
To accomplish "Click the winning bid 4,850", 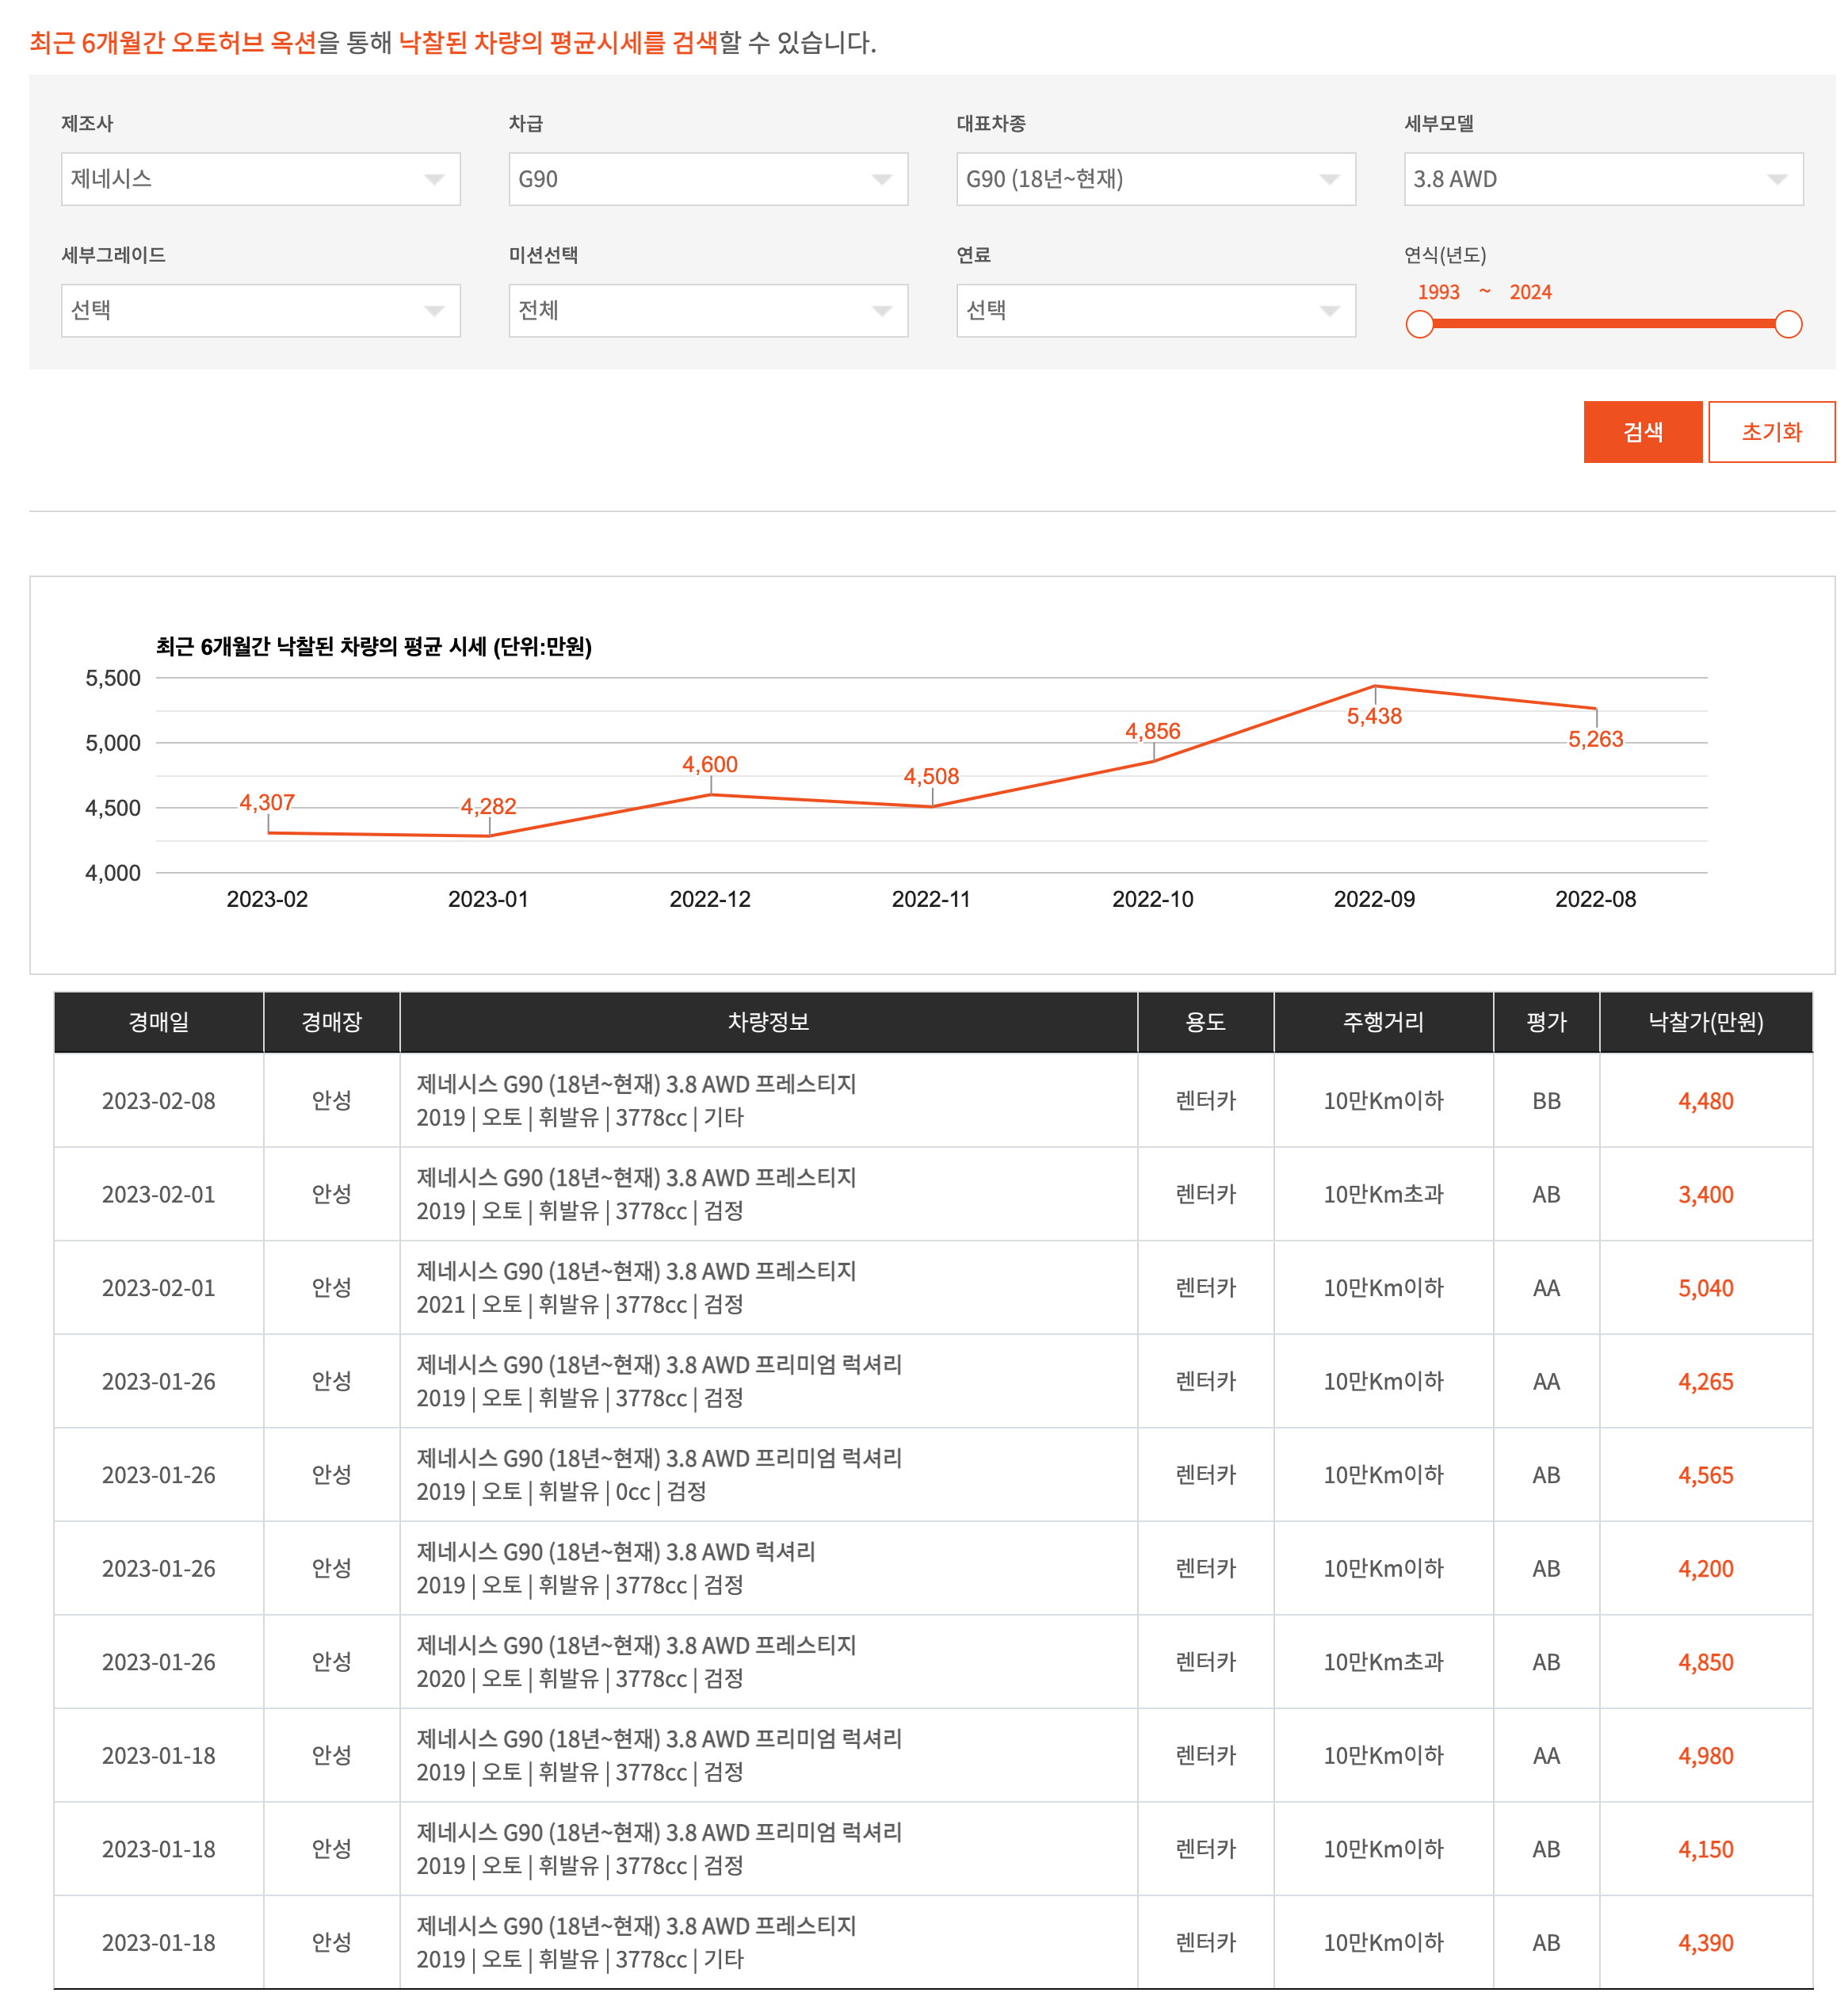I will 1706,1662.
